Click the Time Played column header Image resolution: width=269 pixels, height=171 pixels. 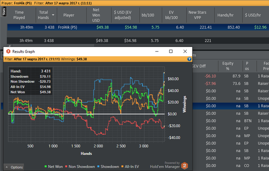[19, 15]
